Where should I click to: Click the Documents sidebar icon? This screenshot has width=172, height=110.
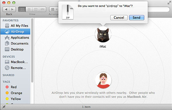tap(7, 43)
